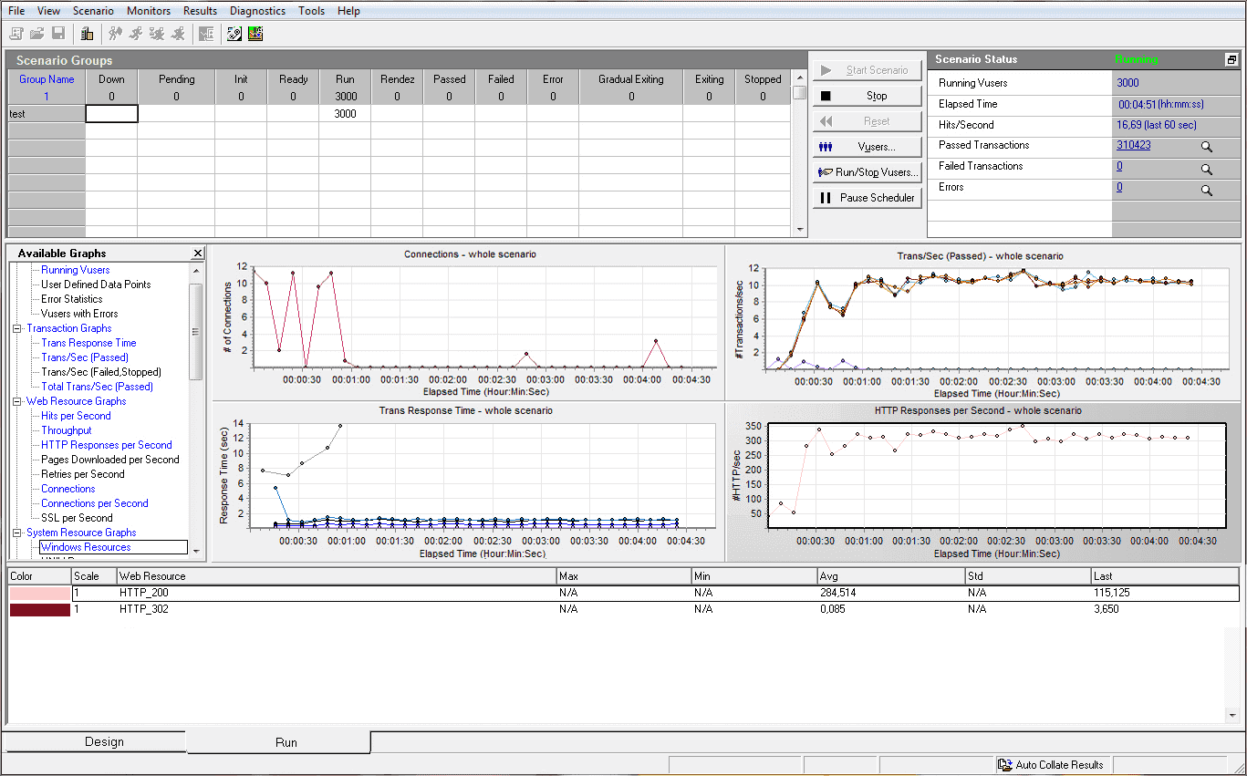Select Trans/Sec (Failed,Stopped) graph
The width and height of the screenshot is (1247, 776).
click(x=101, y=372)
